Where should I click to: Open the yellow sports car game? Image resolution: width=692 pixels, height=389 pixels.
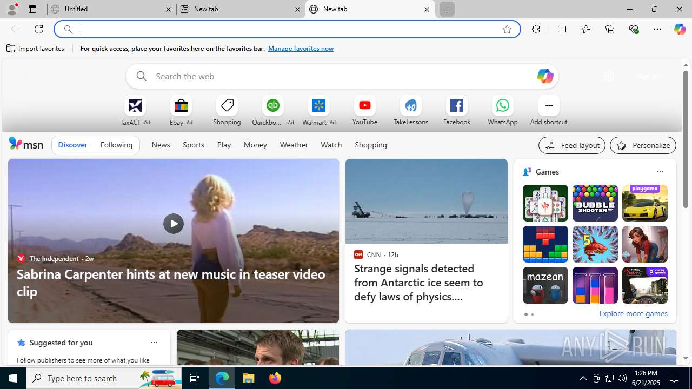(644, 203)
